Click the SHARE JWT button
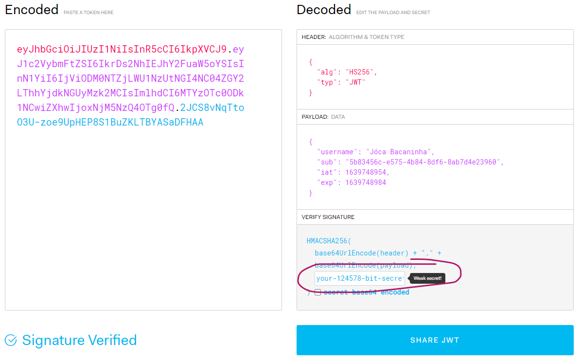Image resolution: width=581 pixels, height=364 pixels. pyautogui.click(x=435, y=340)
